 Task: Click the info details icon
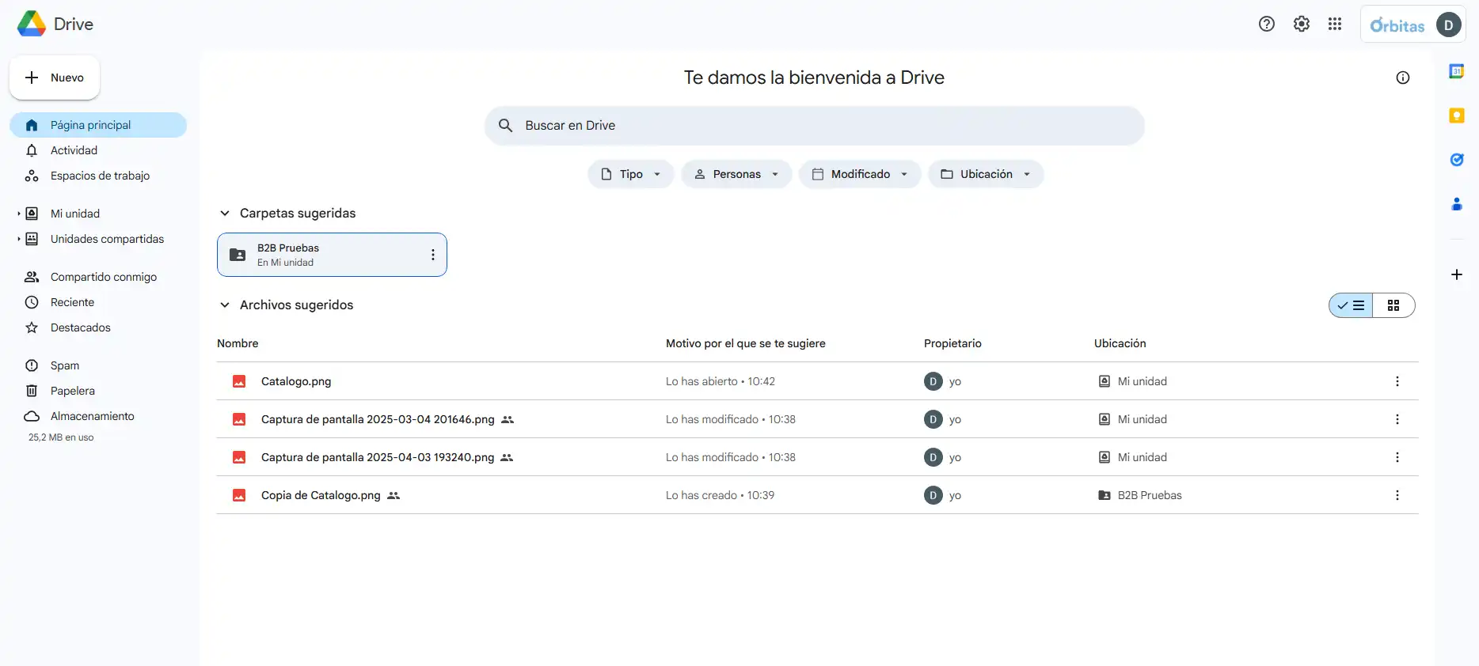pyautogui.click(x=1403, y=78)
